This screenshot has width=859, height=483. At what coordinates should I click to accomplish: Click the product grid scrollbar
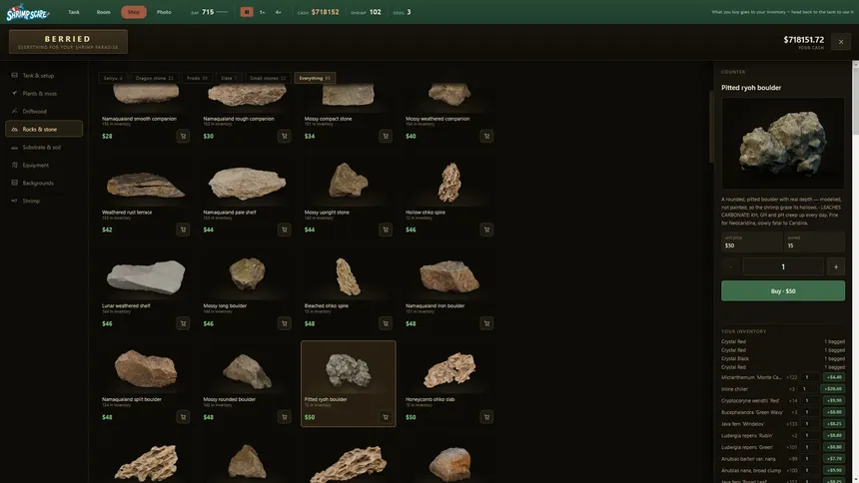[x=711, y=126]
